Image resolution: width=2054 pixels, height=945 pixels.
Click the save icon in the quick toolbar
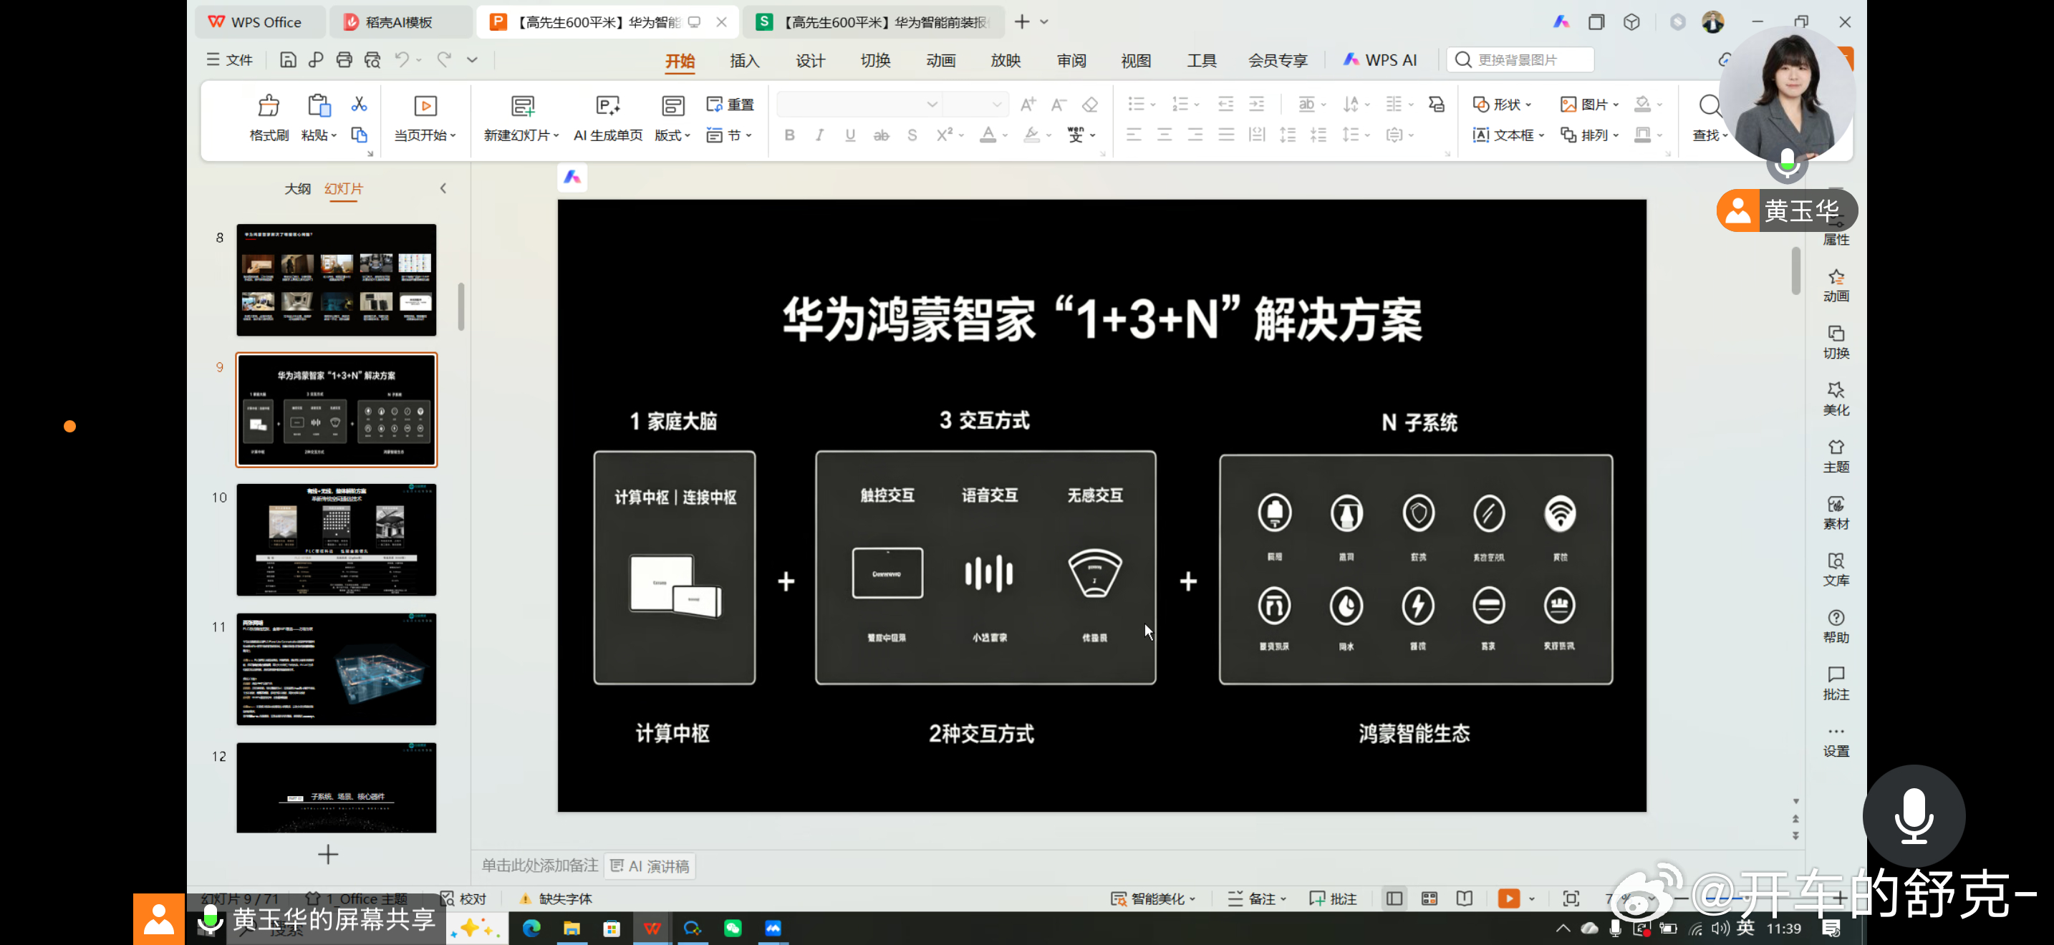288,59
